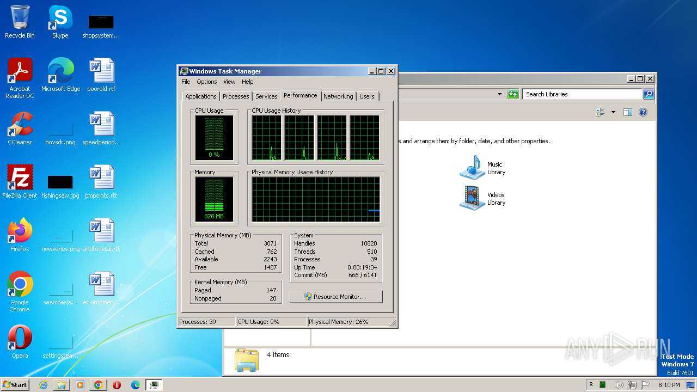Click the Start button

tap(15, 385)
